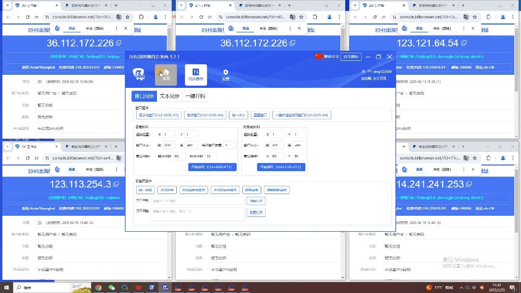521x293 pixels.
Task: Activate the 20-工作台 browser tab
Action: tap(36, 6)
